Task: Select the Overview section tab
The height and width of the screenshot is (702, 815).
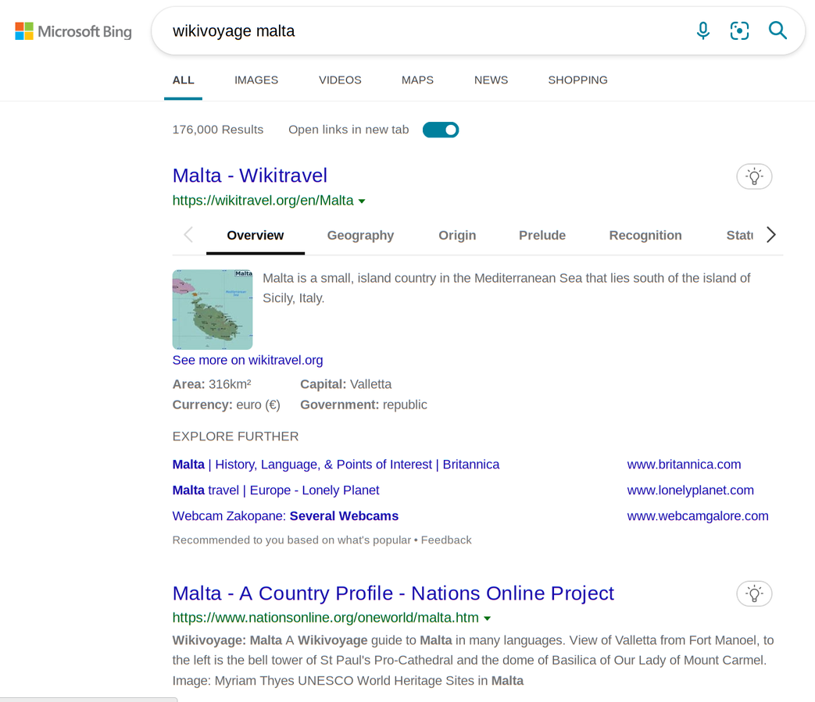Action: tap(256, 236)
